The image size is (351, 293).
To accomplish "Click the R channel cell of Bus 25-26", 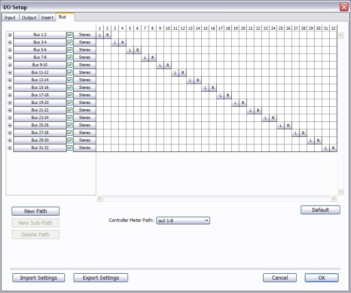I will [x=288, y=126].
